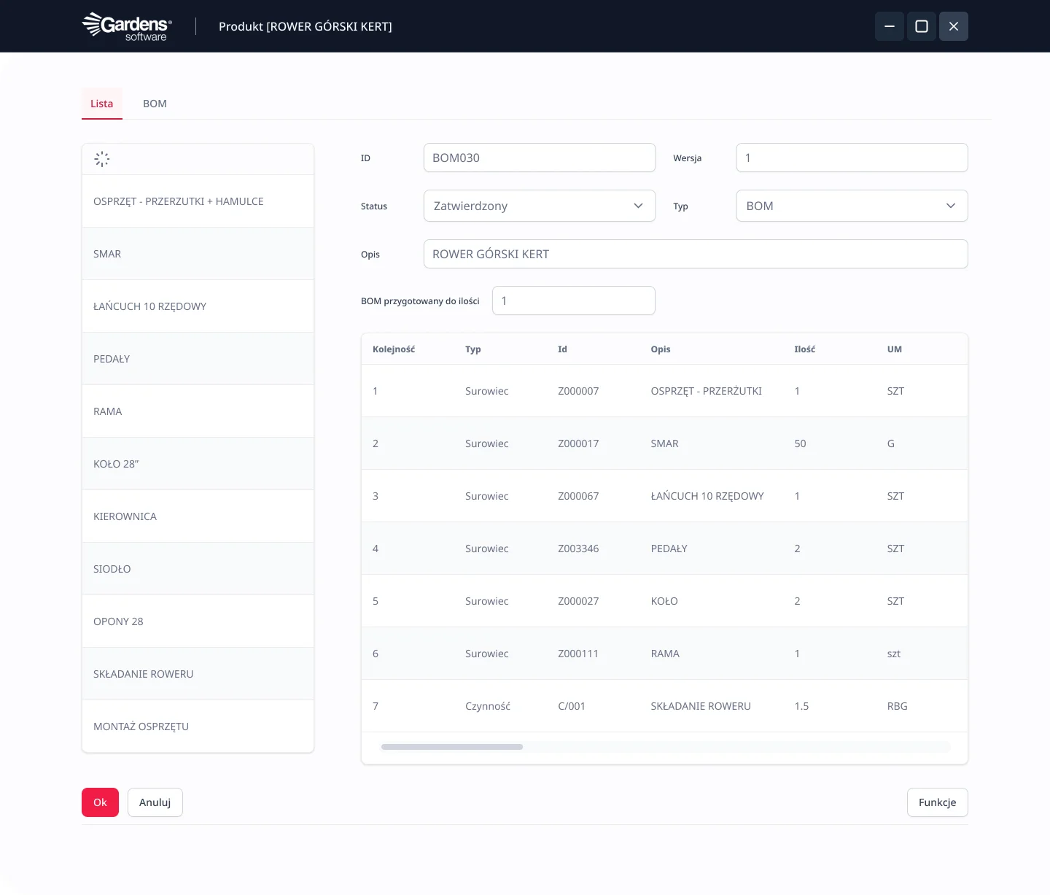The image size is (1050, 895).
Task: Click the Wersja input field
Action: (851, 158)
